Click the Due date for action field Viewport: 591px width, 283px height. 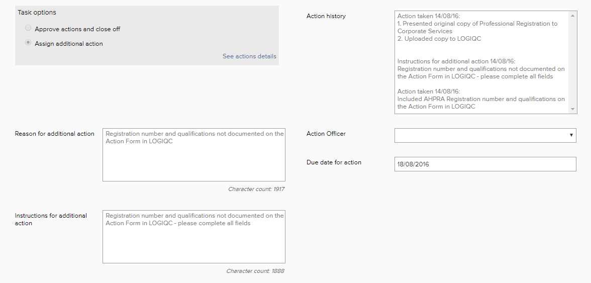485,164
